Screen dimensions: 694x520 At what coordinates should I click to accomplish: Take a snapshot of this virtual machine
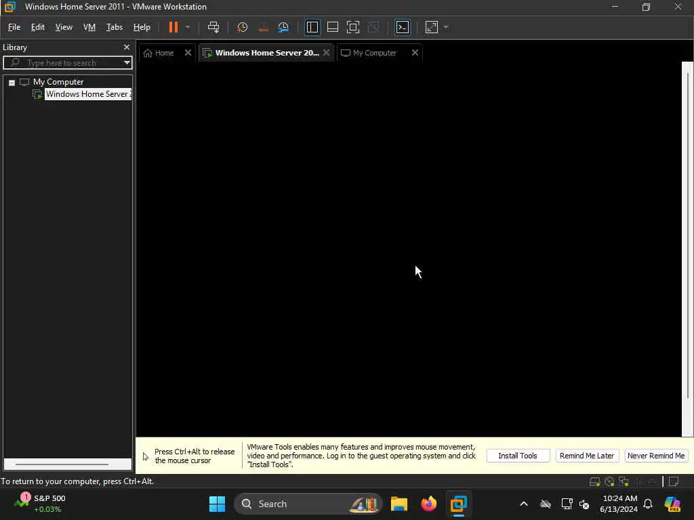(242, 27)
